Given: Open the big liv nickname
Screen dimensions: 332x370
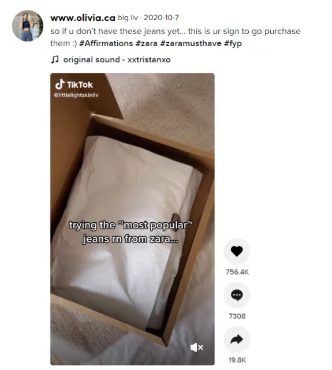Looking at the screenshot, I should [128, 18].
